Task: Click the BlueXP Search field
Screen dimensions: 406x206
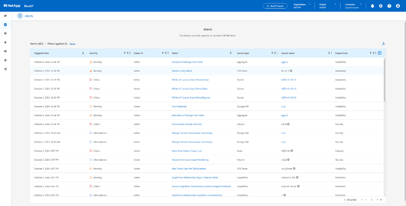Action: click(275, 6)
